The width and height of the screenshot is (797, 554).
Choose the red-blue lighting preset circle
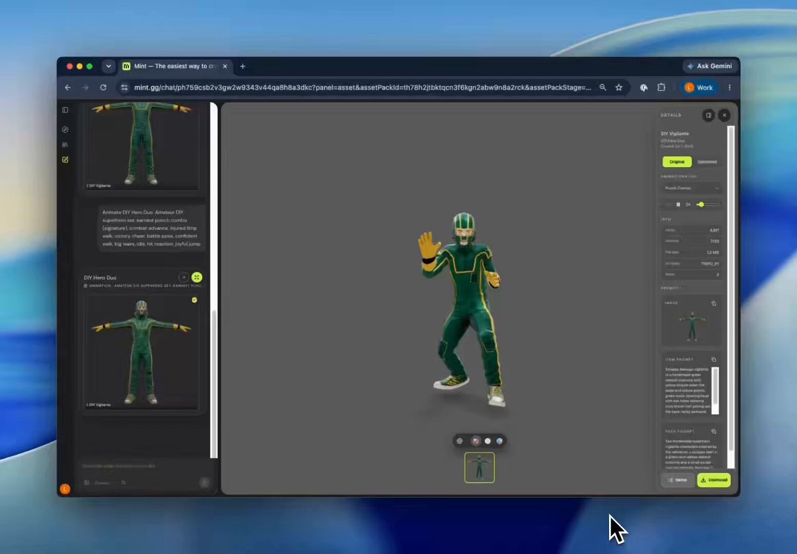click(x=476, y=441)
